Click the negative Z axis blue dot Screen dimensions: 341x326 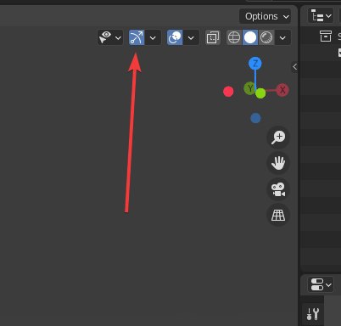255,118
